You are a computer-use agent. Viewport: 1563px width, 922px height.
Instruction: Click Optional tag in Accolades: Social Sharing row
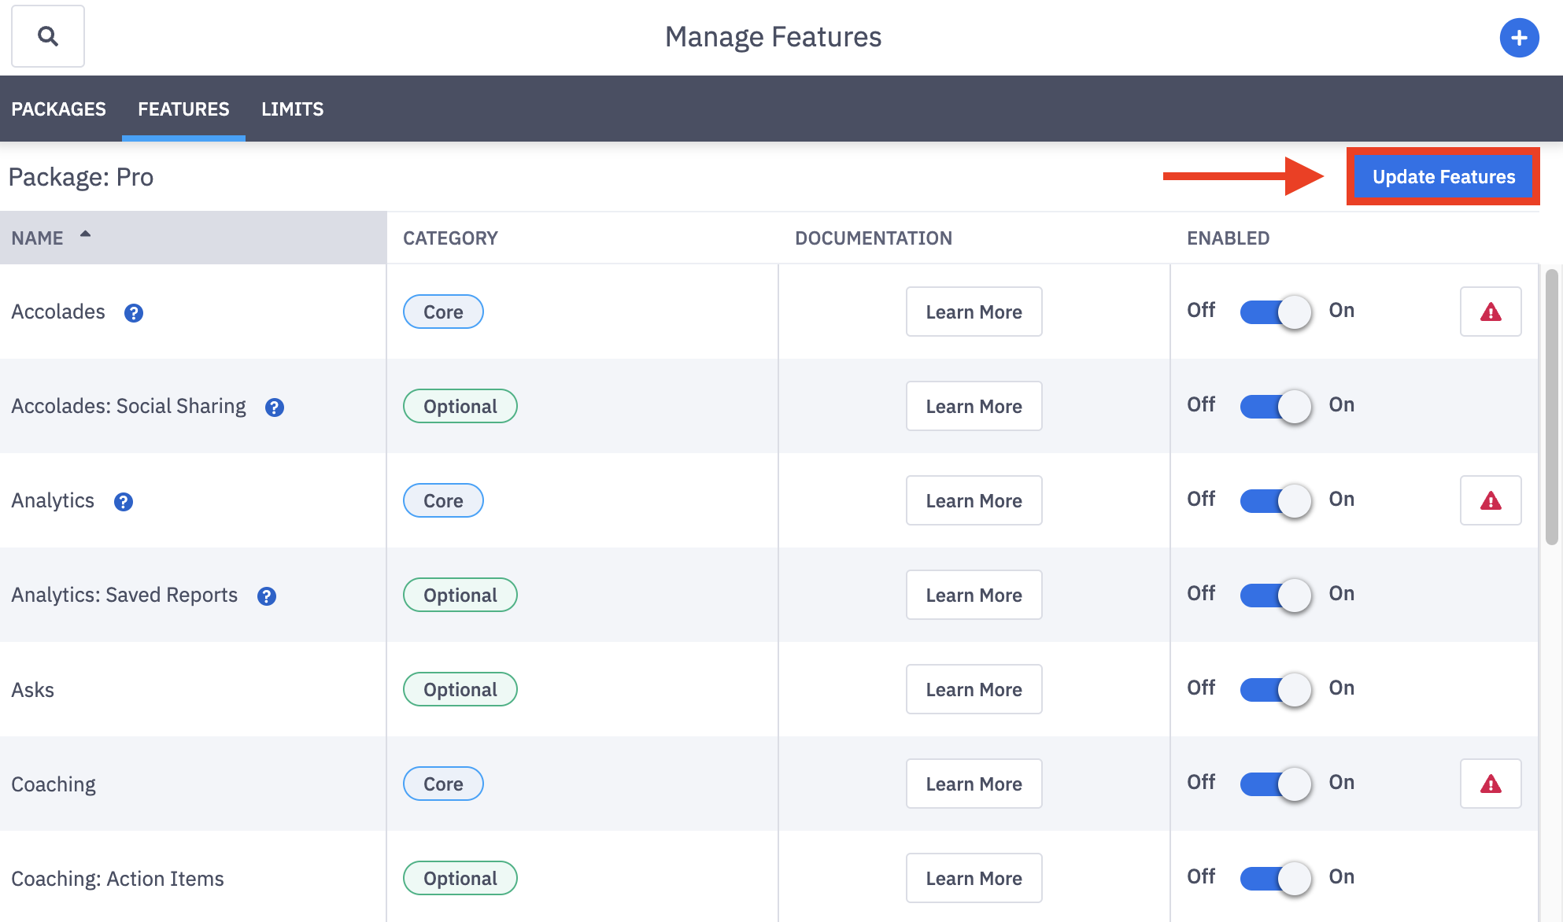460,406
